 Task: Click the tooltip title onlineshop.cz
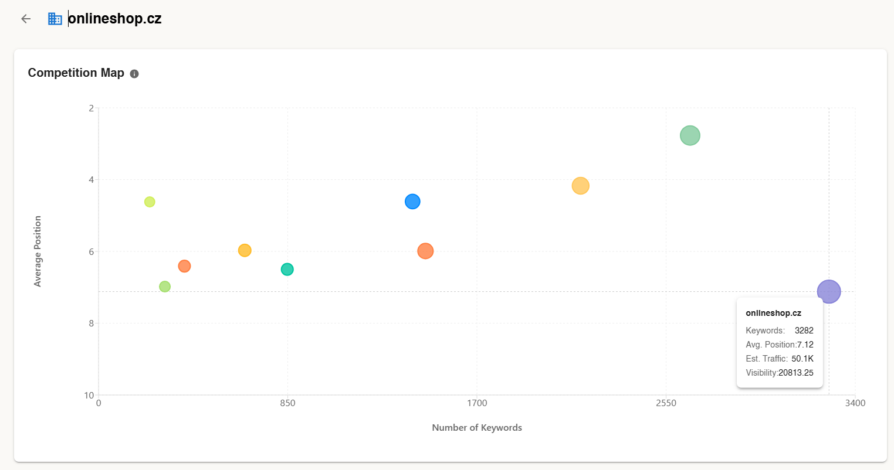coord(773,313)
